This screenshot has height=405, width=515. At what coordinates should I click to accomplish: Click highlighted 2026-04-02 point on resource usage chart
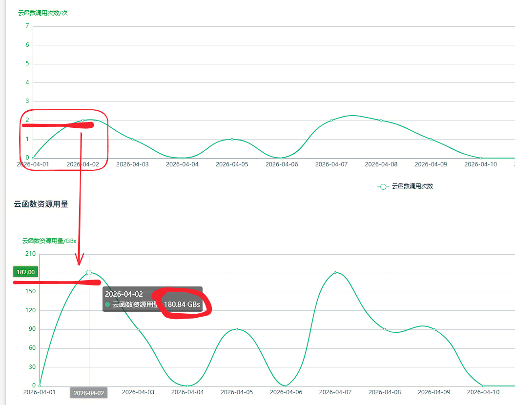[x=89, y=272]
